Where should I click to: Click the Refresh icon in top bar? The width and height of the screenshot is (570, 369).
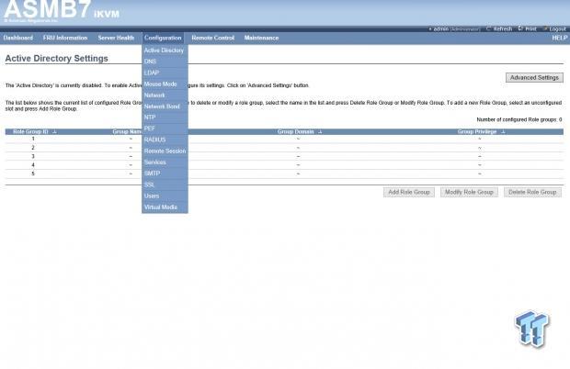tap(488, 28)
